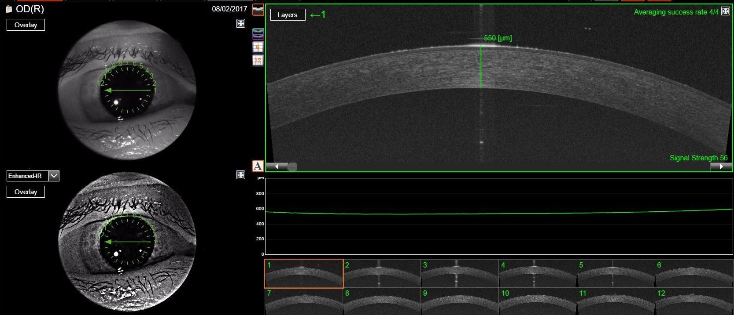Choose the 6-scan grid layout icon
This screenshot has height=315, width=734.
pos(258,47)
